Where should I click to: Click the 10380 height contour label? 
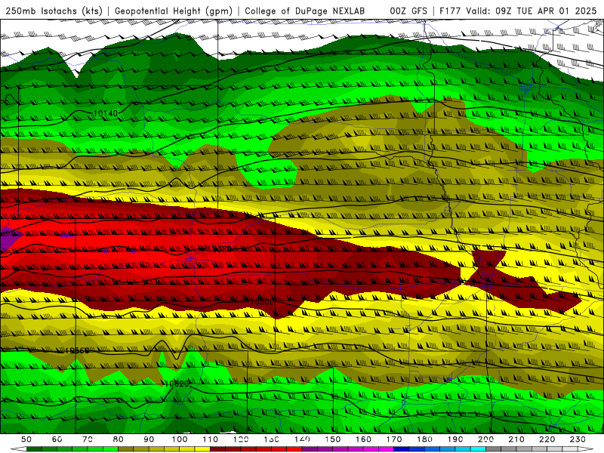click(x=219, y=249)
